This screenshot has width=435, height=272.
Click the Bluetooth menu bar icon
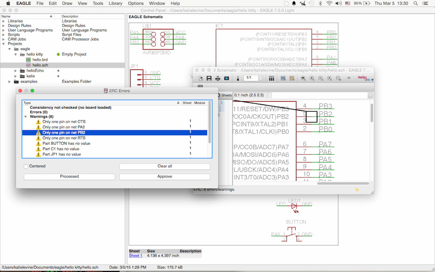320,3
